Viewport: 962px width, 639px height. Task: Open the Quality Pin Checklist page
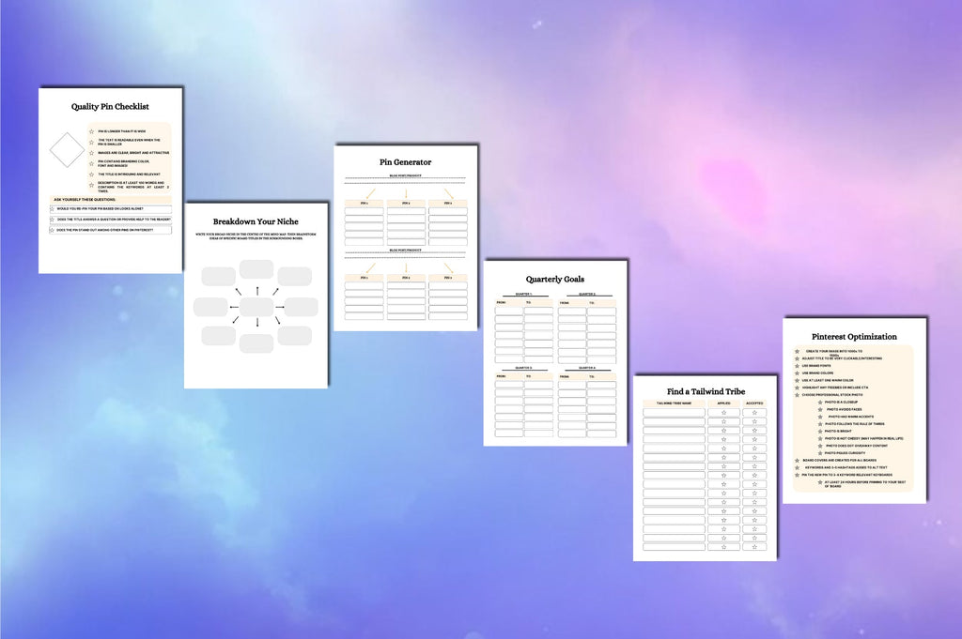point(111,180)
